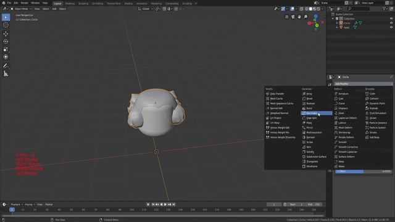
Task: Select the Transform tool
Action: [x=6, y=57]
